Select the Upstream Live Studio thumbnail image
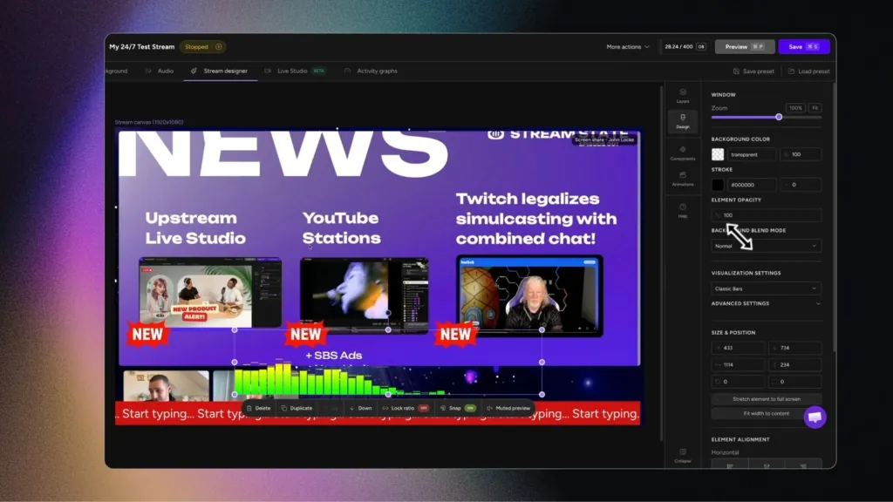Screen dimensions: 893x502 tap(209, 293)
